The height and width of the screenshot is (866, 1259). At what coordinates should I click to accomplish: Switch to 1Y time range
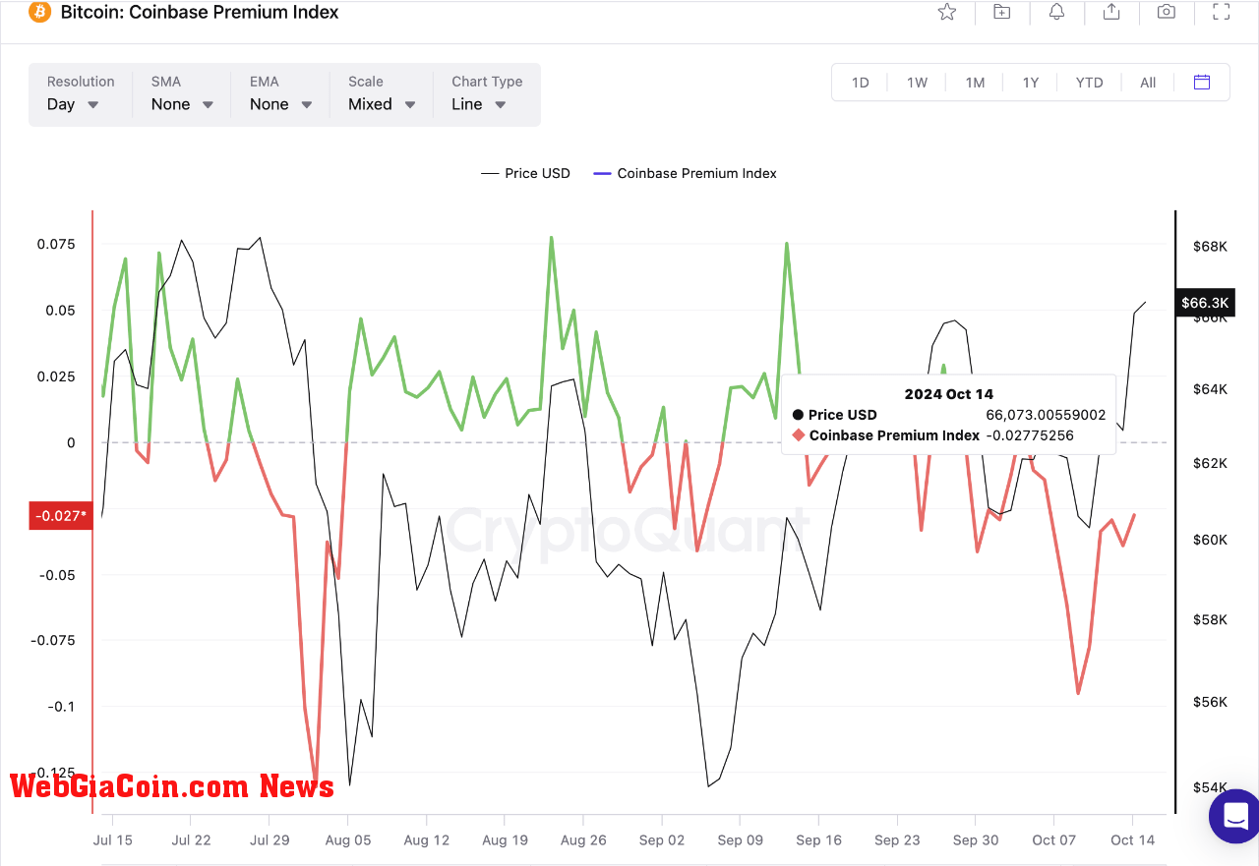(x=1030, y=83)
